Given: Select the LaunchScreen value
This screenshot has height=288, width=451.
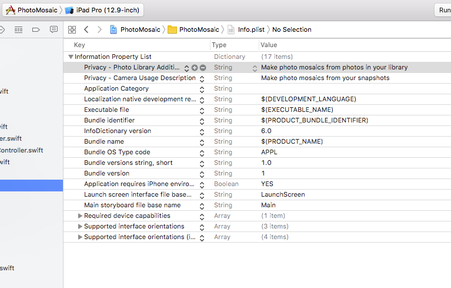Looking at the screenshot, I should coord(283,194).
